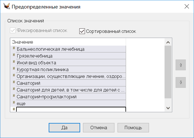Click the move up arrow button
Screen dimensions: 194x138
pyautogui.click(x=180, y=65)
